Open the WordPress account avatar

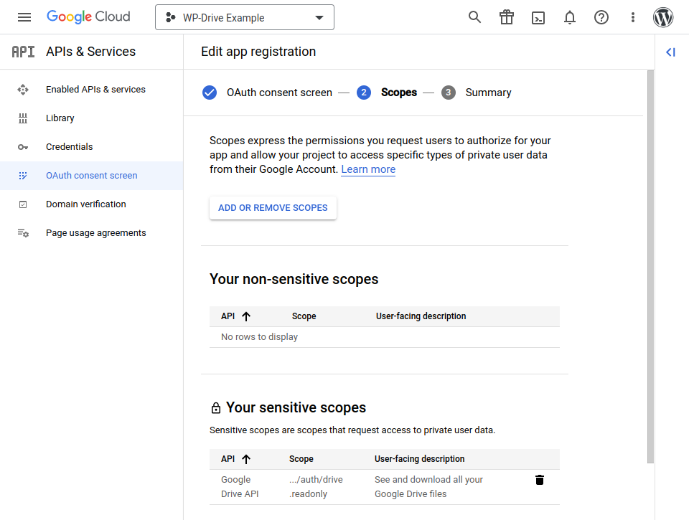point(662,17)
